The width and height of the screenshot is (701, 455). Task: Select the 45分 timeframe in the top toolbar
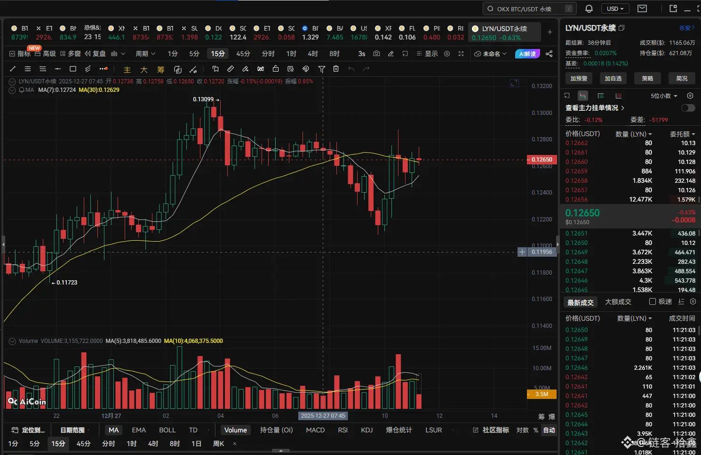click(x=243, y=54)
